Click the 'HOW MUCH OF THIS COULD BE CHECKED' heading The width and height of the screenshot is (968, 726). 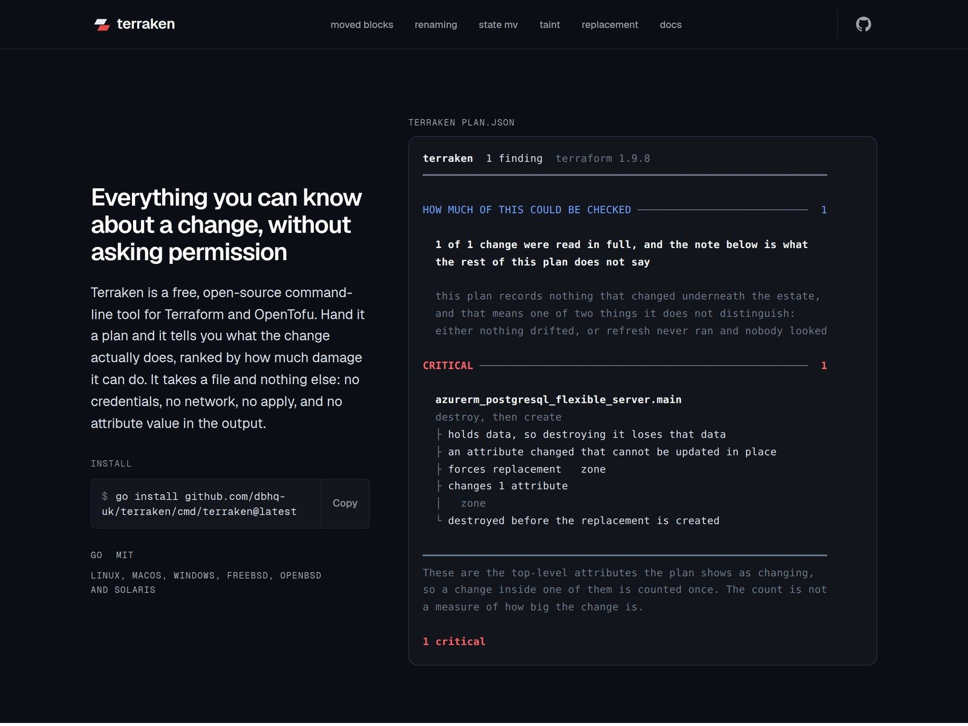[527, 210]
